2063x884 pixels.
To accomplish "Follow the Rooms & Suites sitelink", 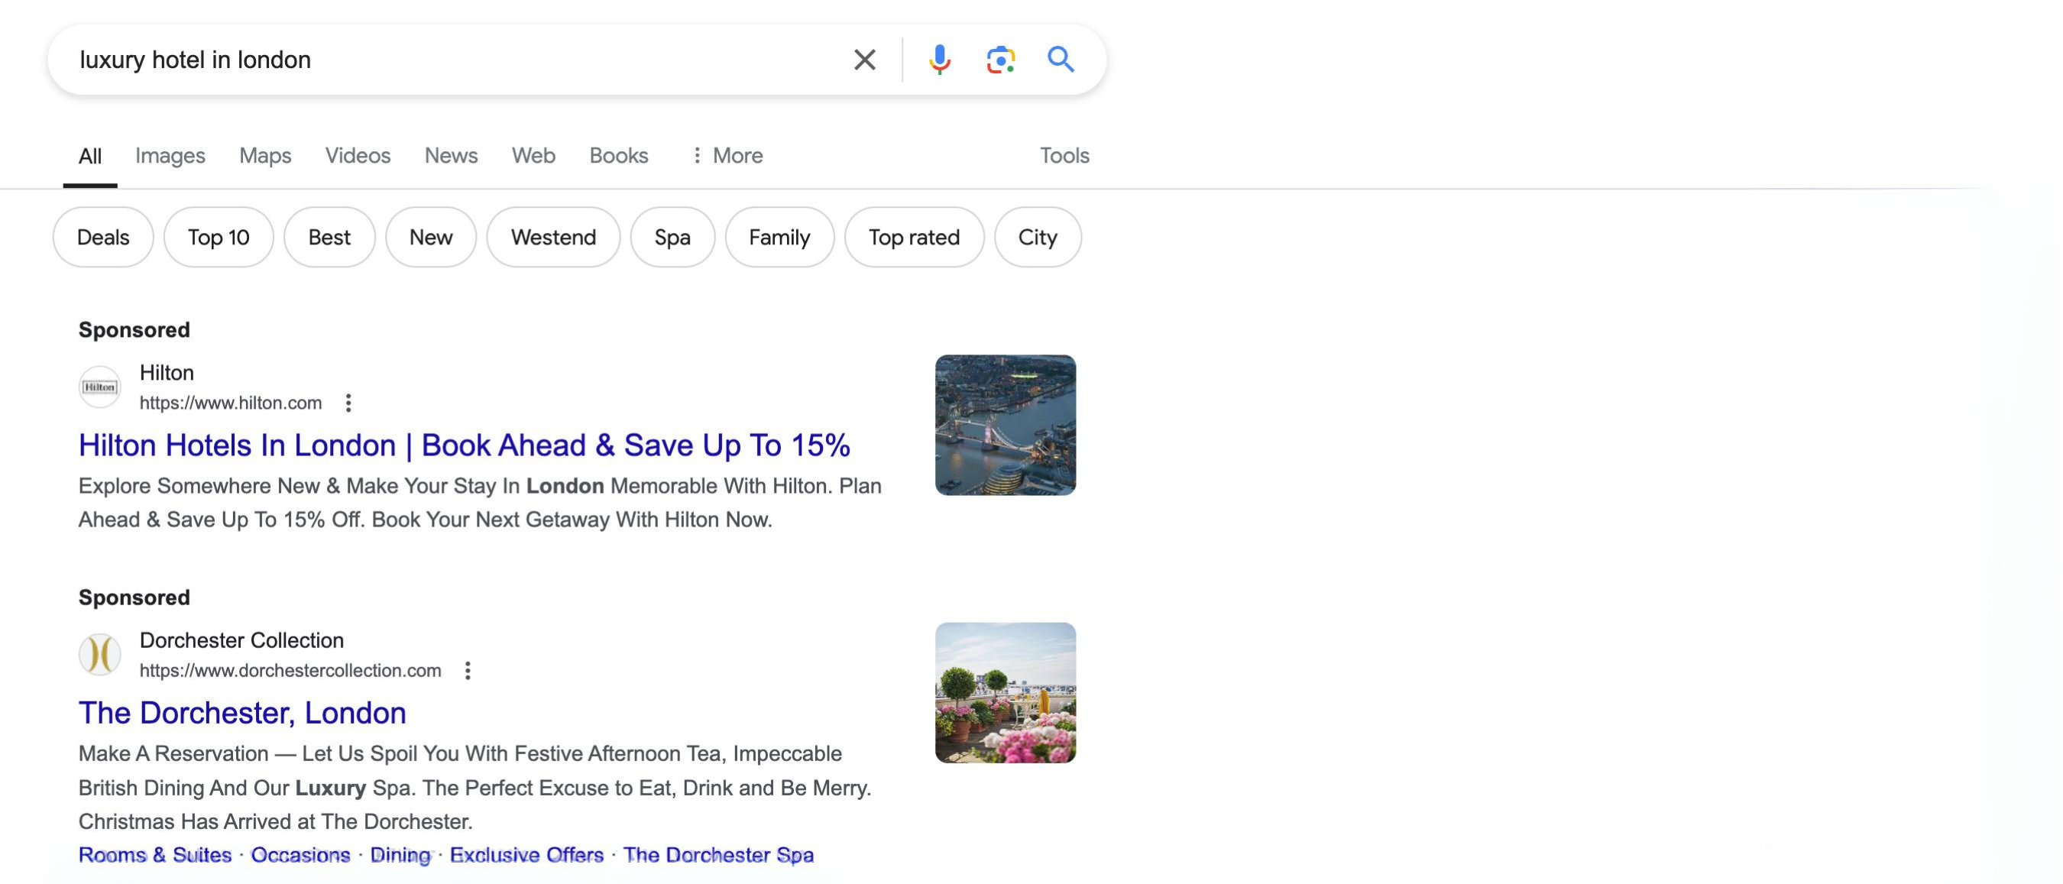I will (154, 854).
